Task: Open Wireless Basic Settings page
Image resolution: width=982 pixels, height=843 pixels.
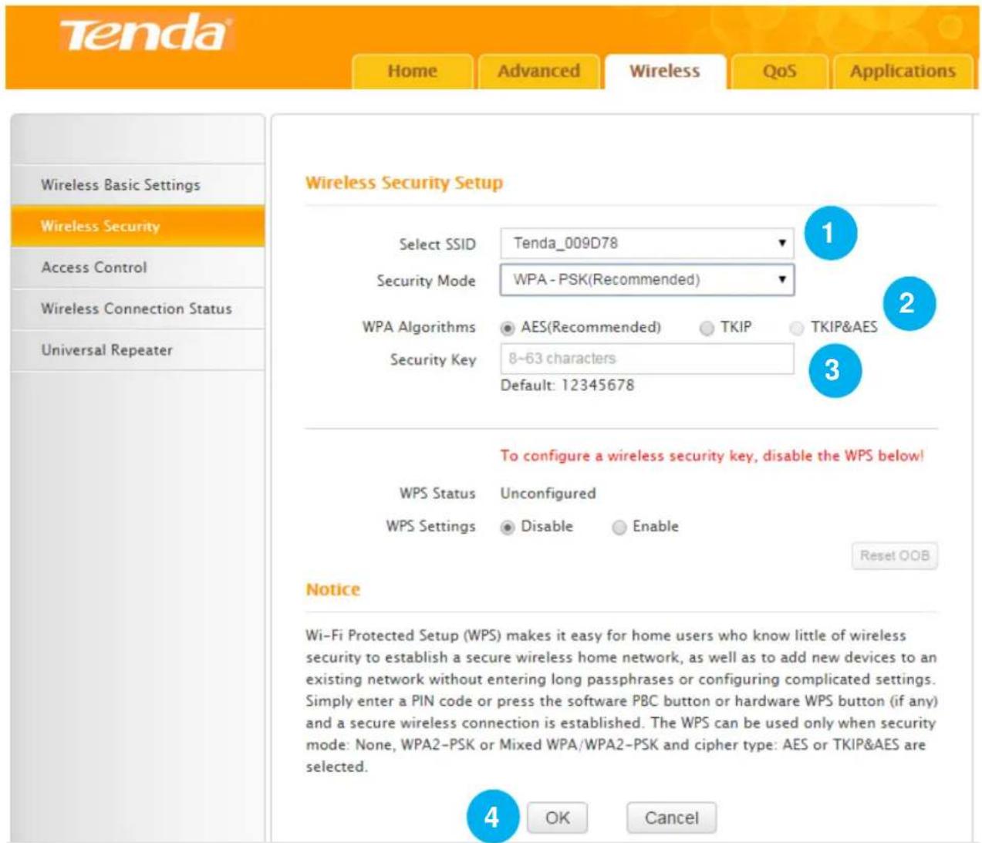Action: (137, 185)
